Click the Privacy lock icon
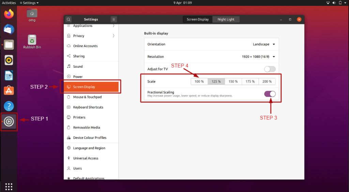The image size is (349, 192). pyautogui.click(x=69, y=36)
